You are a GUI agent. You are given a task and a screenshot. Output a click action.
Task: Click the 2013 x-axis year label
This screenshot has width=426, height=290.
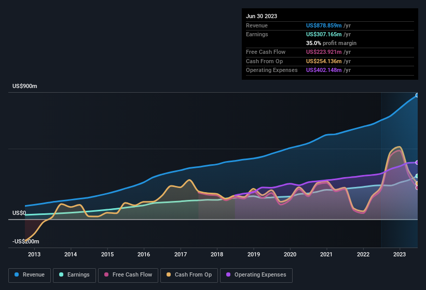click(x=34, y=254)
